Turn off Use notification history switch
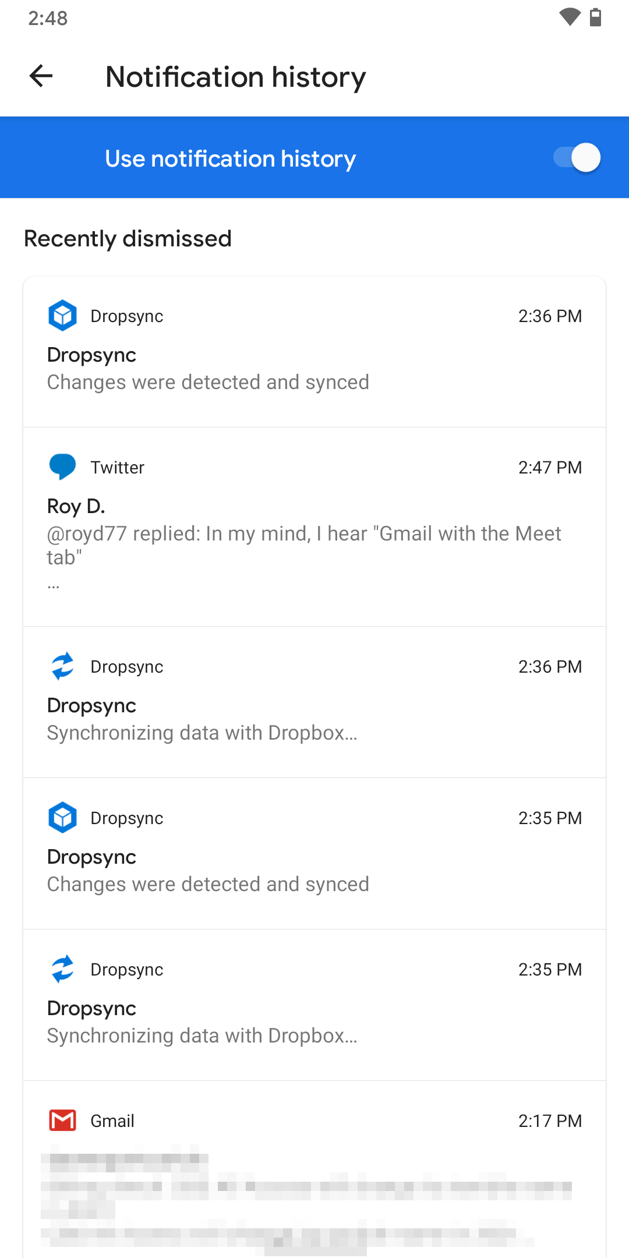Image resolution: width=629 pixels, height=1258 pixels. [x=577, y=158]
